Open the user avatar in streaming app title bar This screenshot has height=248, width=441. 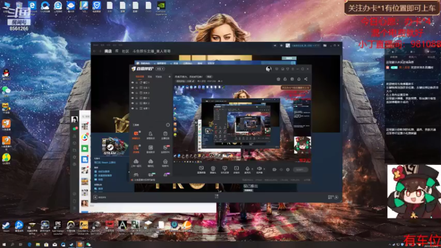[x=268, y=69]
